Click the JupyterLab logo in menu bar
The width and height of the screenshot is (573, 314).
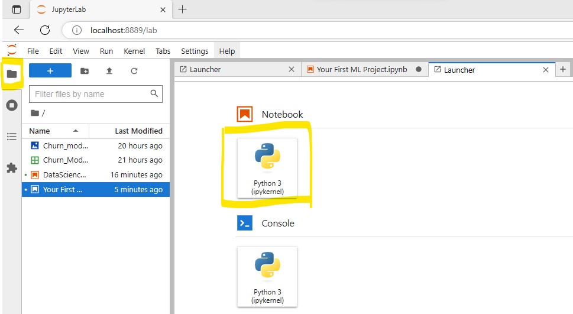click(12, 50)
